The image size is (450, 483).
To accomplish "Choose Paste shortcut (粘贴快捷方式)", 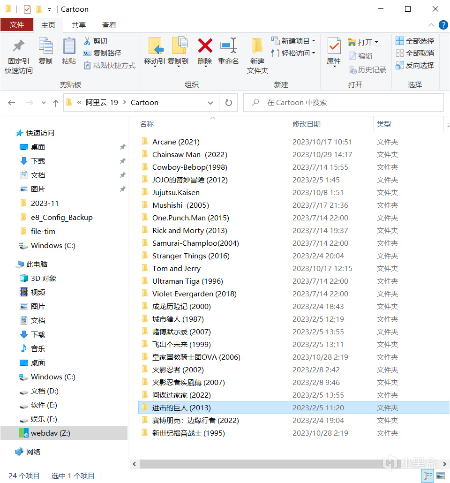I will click(x=109, y=65).
